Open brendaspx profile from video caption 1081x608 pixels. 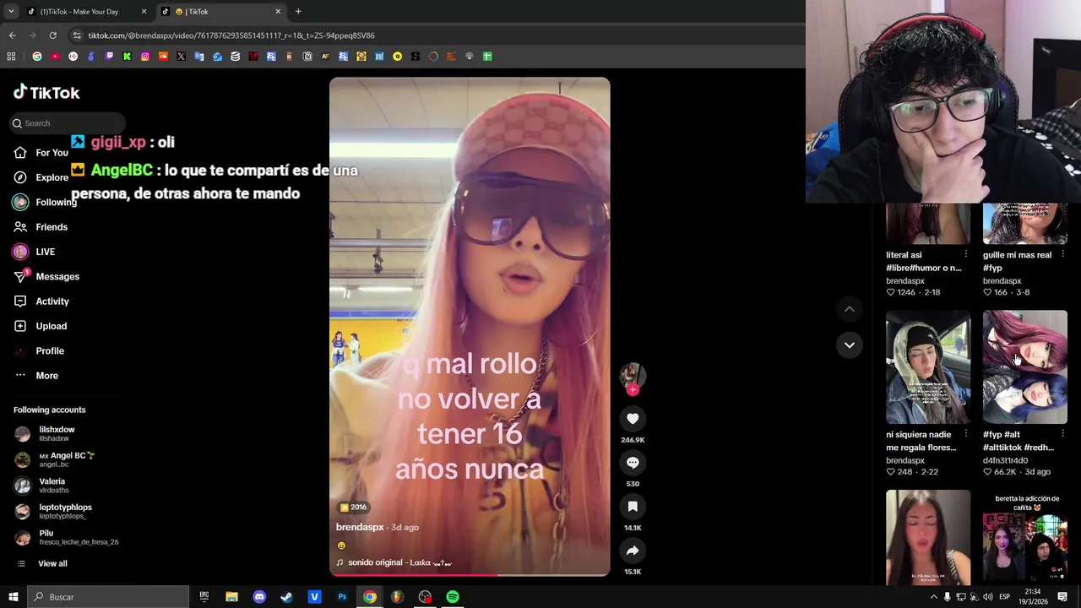[x=360, y=527]
